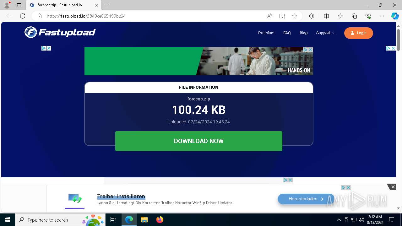The height and width of the screenshot is (226, 402).
Task: Open the Treiber installieren ad link
Action: (x=121, y=196)
